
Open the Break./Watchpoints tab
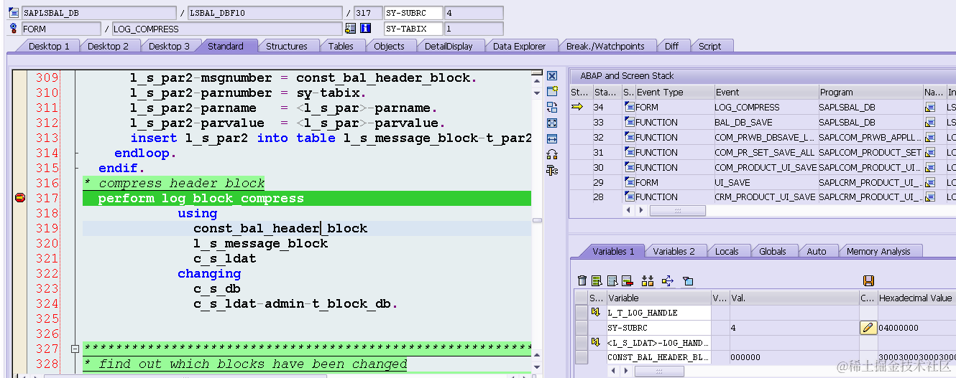pyautogui.click(x=605, y=46)
